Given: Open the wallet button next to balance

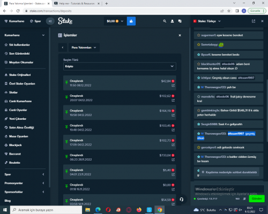Looking at the screenshot, I should click(x=131, y=21).
